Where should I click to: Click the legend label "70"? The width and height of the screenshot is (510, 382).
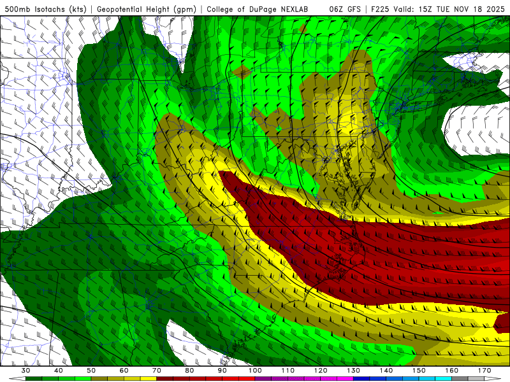[x=157, y=371]
